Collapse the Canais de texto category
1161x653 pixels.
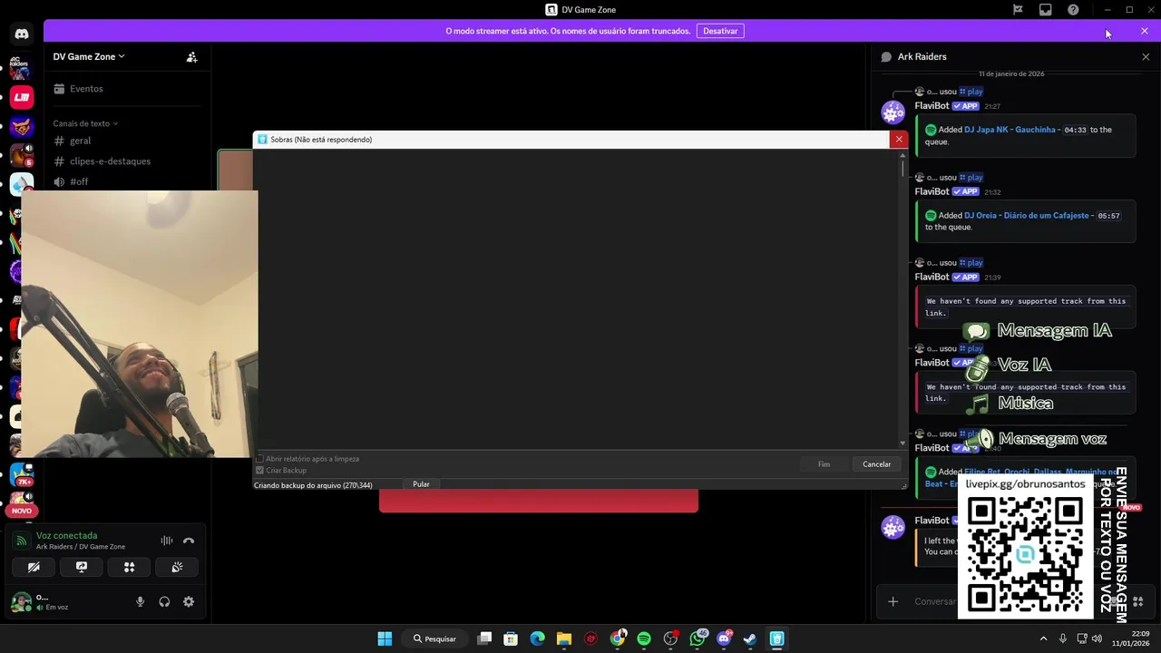pos(85,123)
